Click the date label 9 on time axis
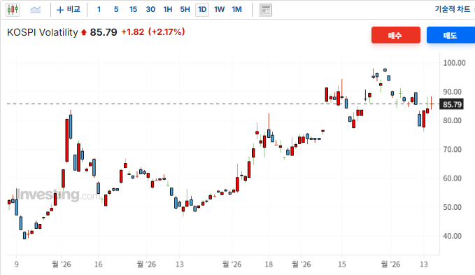Screen dimensions: 475x275 (x=16, y=265)
